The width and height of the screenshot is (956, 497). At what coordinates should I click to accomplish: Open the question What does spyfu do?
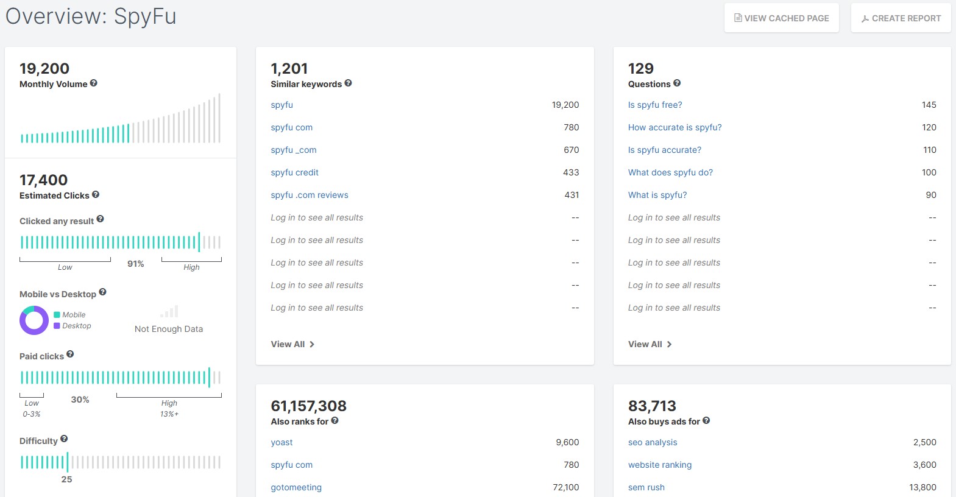coord(671,172)
